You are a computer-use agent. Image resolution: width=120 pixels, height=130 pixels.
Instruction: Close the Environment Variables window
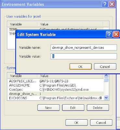click(x=112, y=4)
